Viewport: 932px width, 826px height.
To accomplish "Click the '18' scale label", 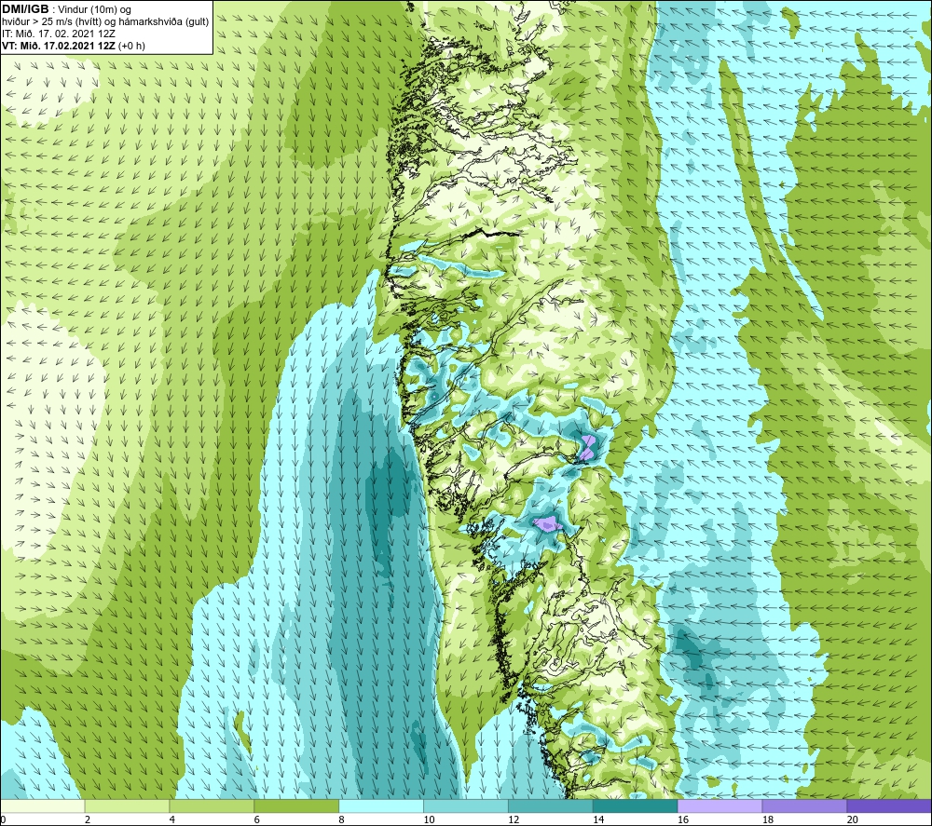I will tap(767, 819).
